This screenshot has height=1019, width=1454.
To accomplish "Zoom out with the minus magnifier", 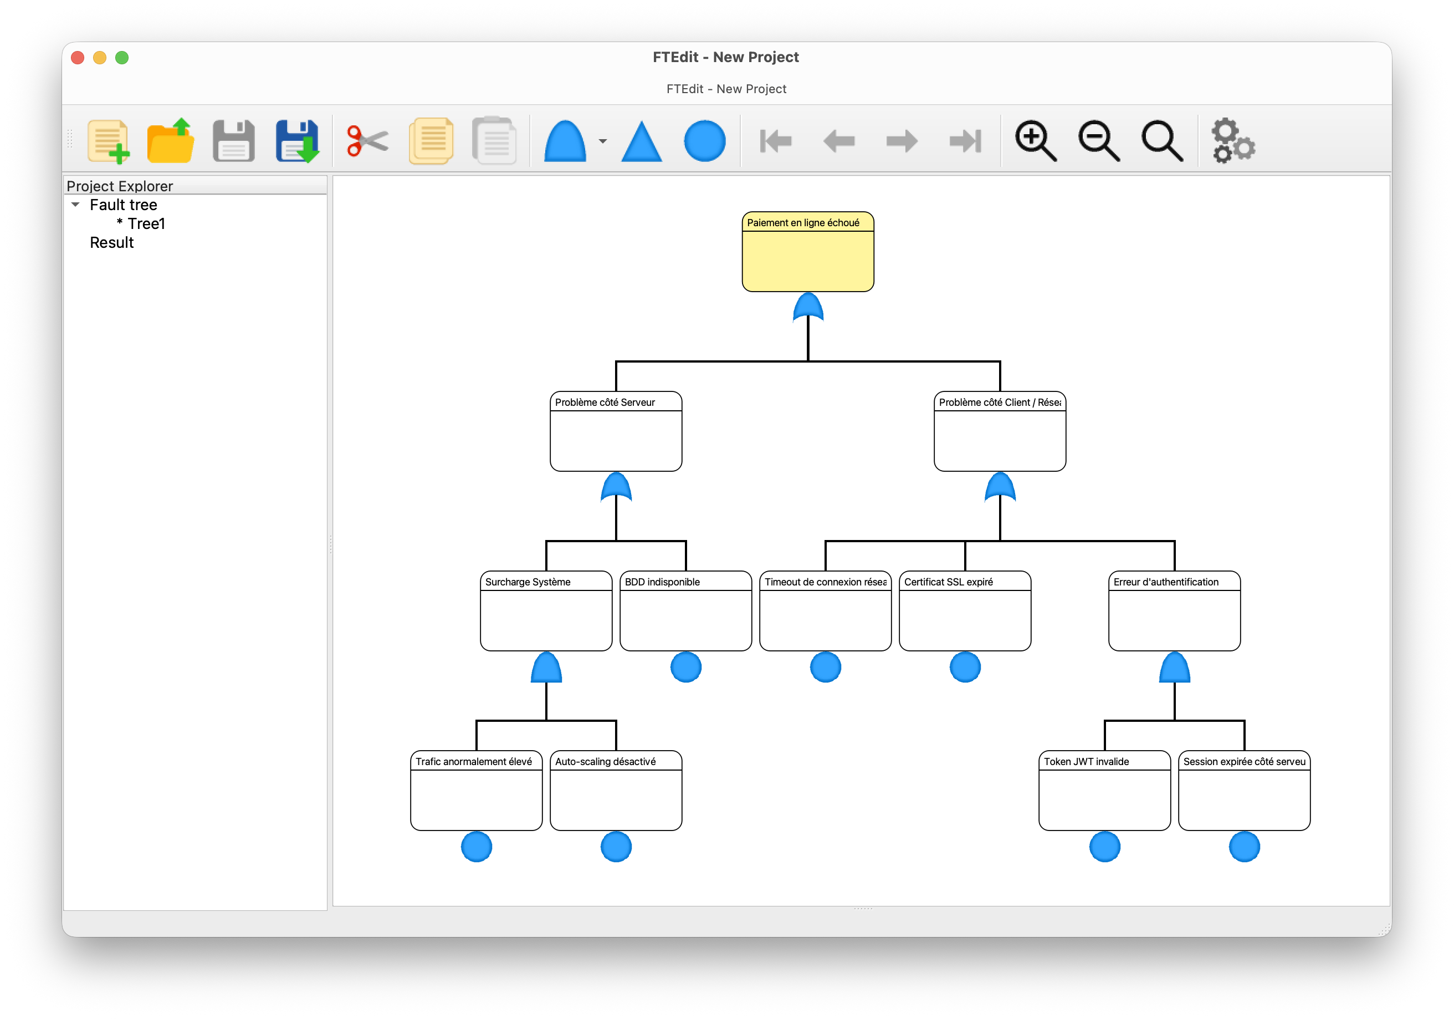I will point(1099,141).
